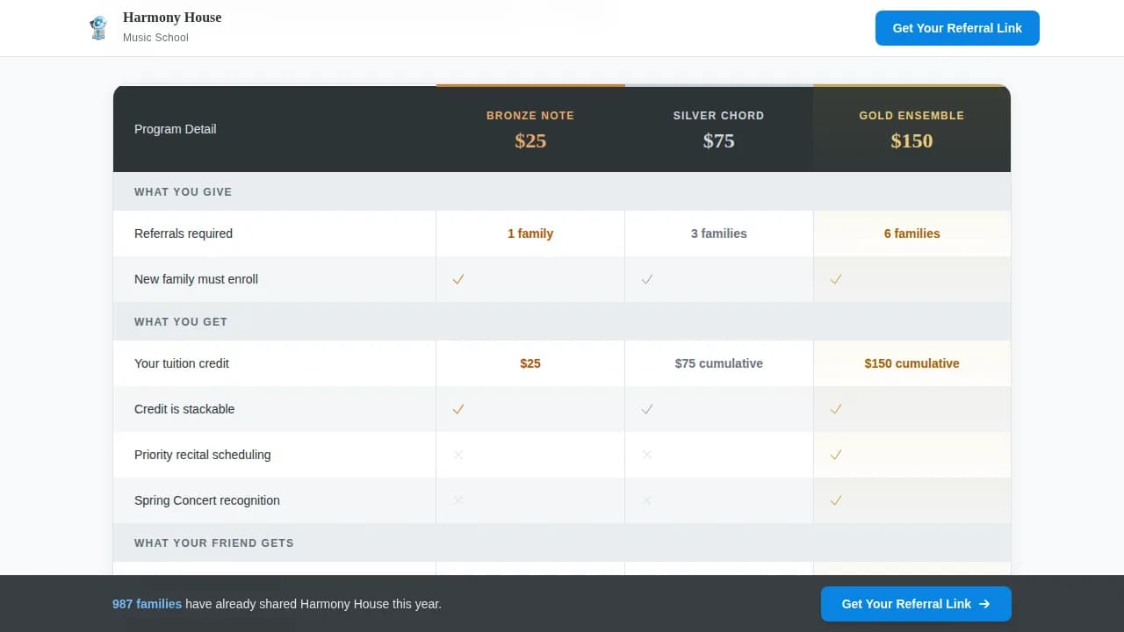This screenshot has width=1124, height=632.
Task: Click the top Get Your Referral Link button
Action: (957, 27)
